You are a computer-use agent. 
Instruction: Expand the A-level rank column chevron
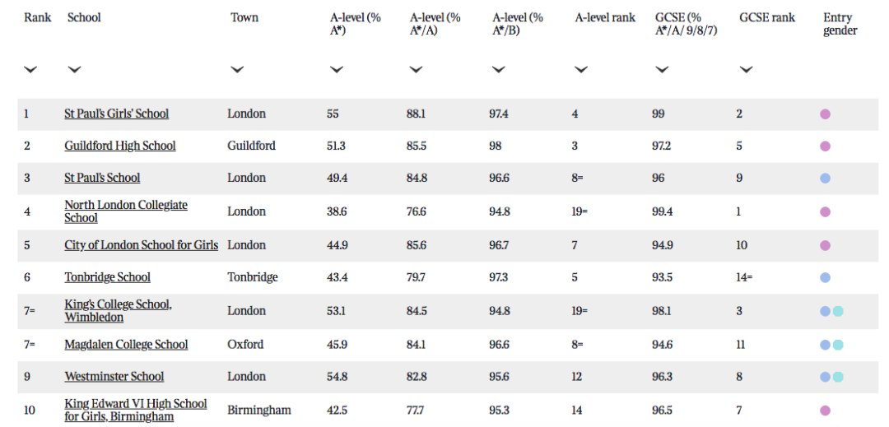(x=580, y=70)
